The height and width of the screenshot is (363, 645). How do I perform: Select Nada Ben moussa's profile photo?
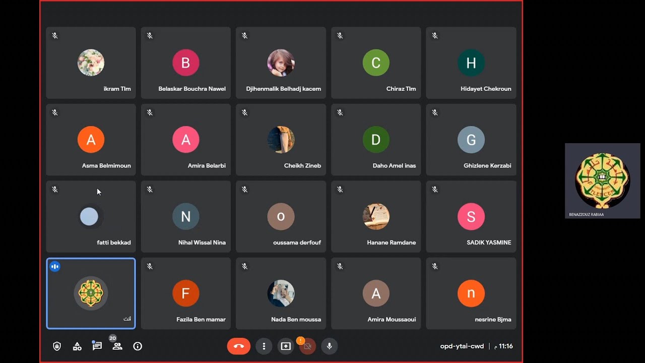click(281, 293)
